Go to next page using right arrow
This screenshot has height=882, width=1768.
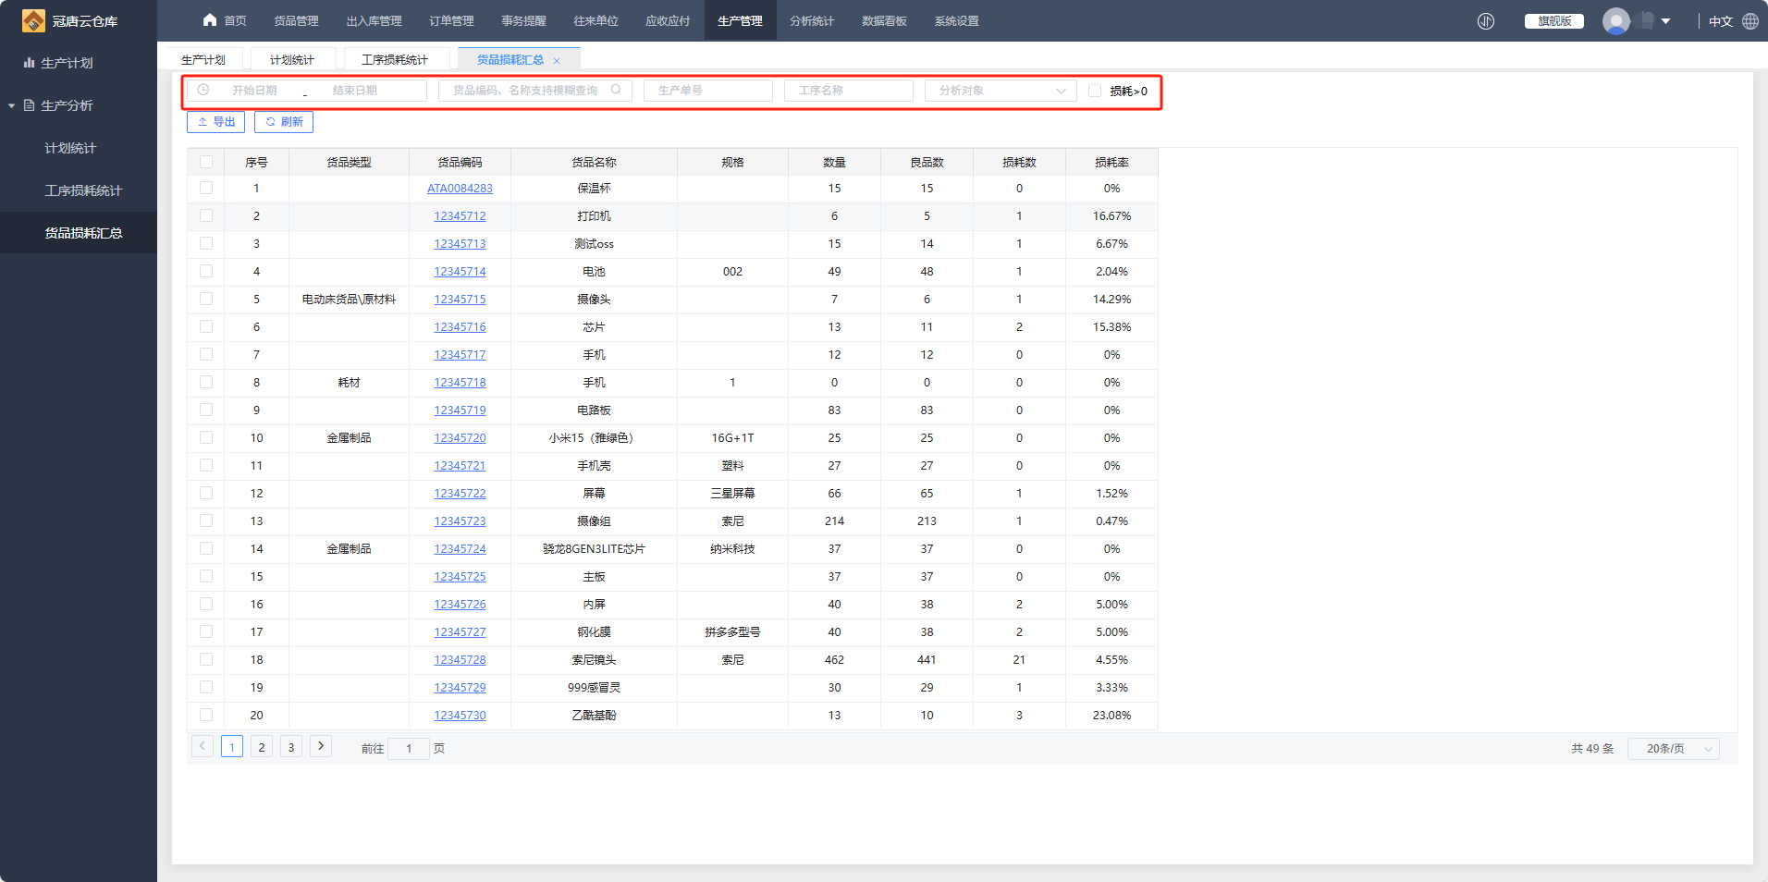pyautogui.click(x=321, y=746)
